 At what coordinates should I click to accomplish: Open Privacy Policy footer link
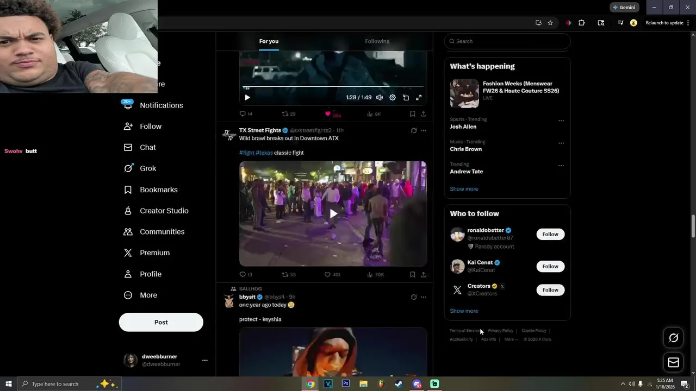(x=500, y=331)
